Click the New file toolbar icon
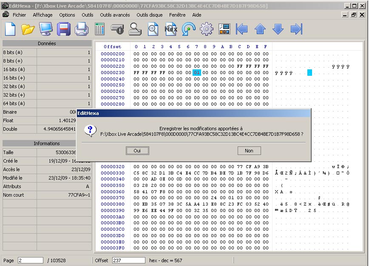The image size is (369, 266). click(10, 29)
